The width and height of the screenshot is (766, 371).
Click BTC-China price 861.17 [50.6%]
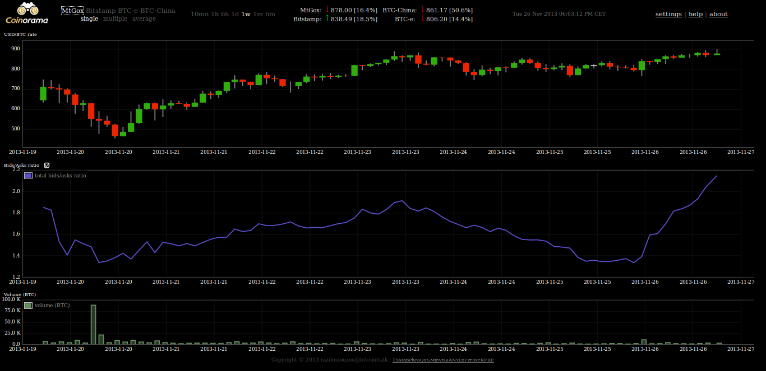tap(449, 11)
